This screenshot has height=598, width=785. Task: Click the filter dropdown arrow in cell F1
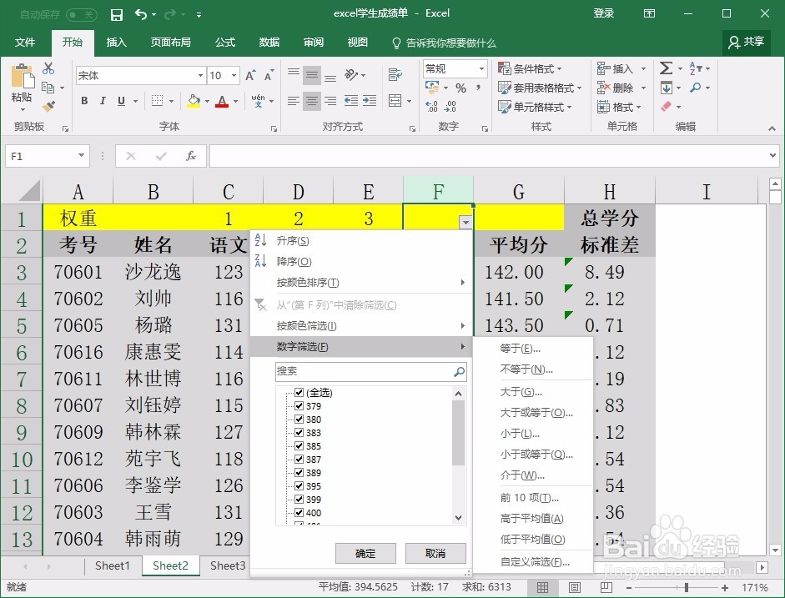tap(466, 222)
